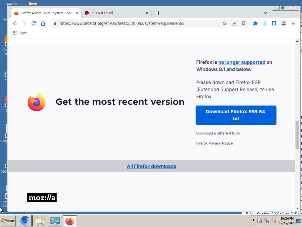Open the Windows Start menu

click(8, 220)
